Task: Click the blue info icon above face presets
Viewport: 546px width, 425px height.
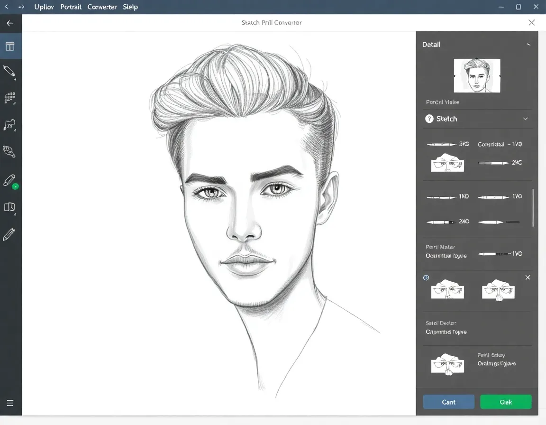Action: 426,277
